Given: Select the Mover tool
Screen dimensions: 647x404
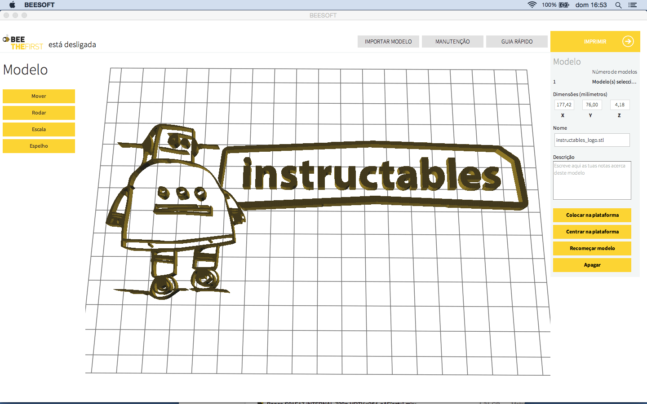Looking at the screenshot, I should pos(39,96).
